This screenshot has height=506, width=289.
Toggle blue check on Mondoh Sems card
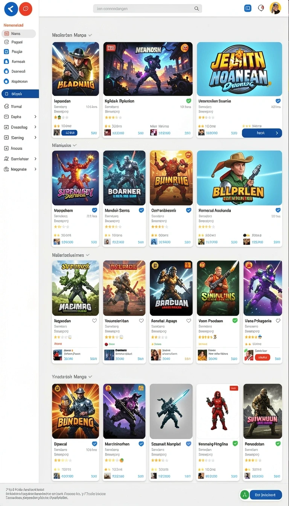coord(141,210)
